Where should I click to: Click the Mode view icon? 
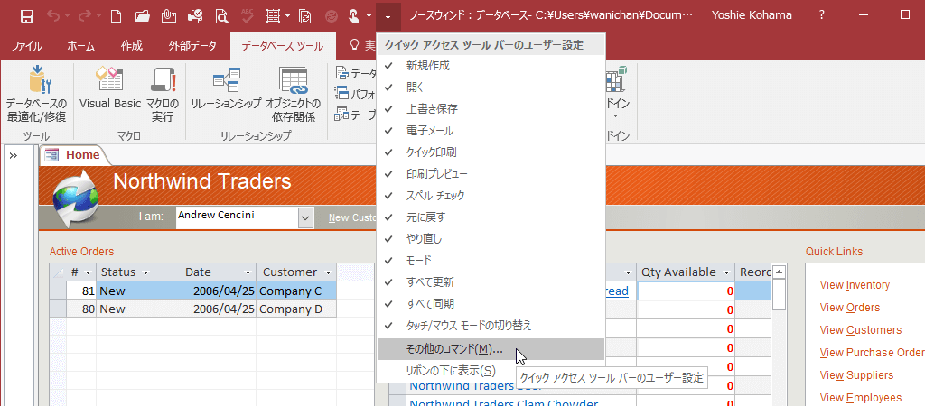[273, 16]
